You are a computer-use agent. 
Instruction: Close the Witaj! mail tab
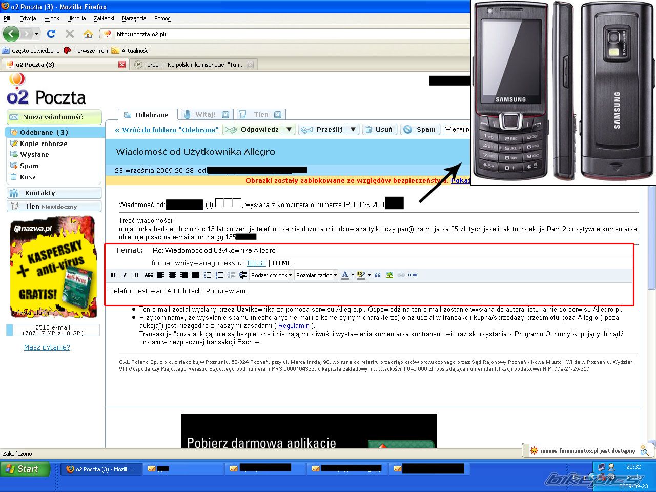[x=225, y=115]
